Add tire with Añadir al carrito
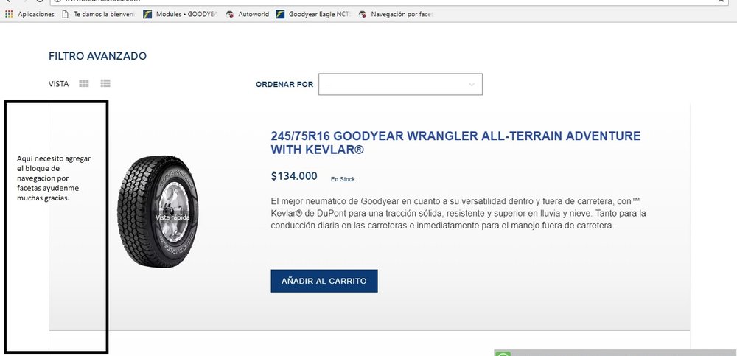737x356 pixels. [324, 281]
